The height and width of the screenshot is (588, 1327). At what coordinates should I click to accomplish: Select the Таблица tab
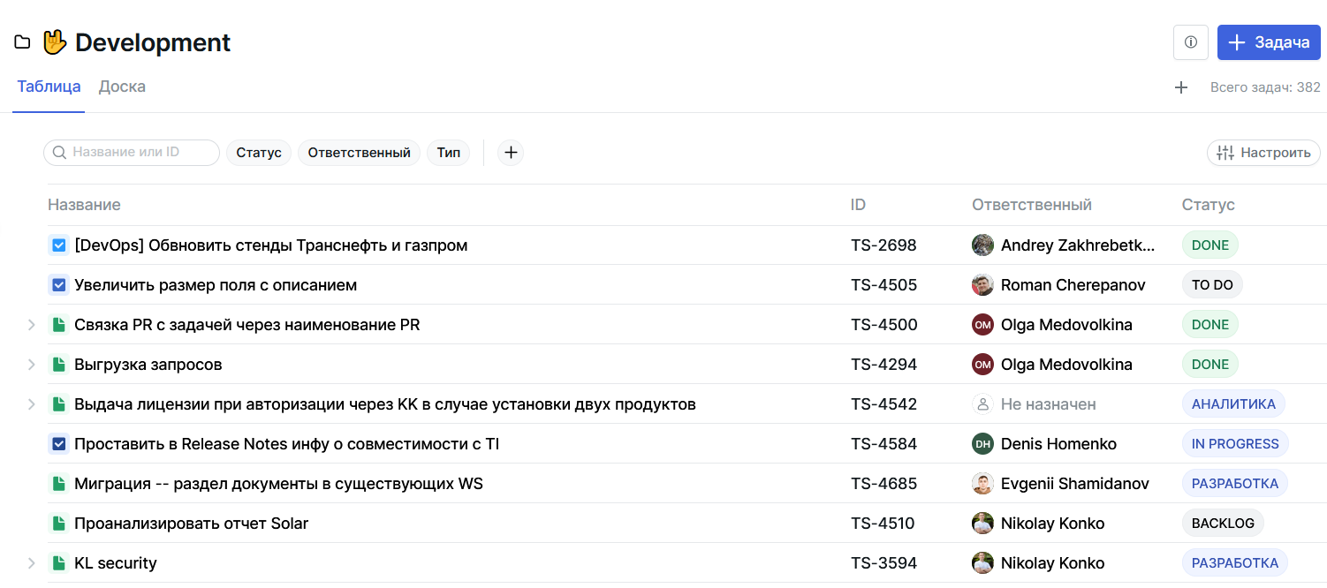[x=49, y=87]
